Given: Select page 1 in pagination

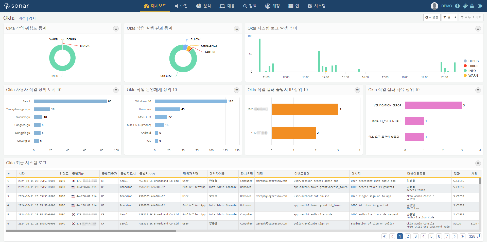Looking at the screenshot, I should click(x=400, y=236).
